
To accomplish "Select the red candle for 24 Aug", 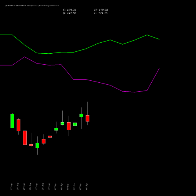I will coord(18,125).
